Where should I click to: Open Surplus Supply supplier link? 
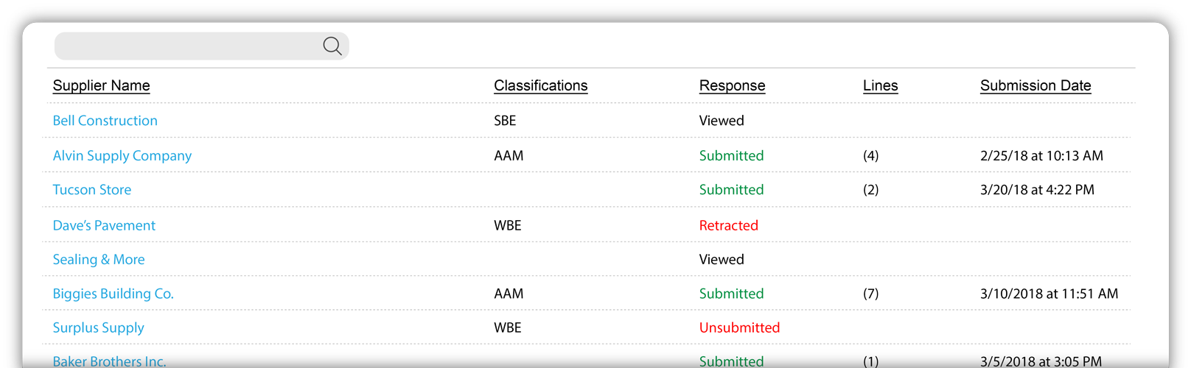point(98,328)
